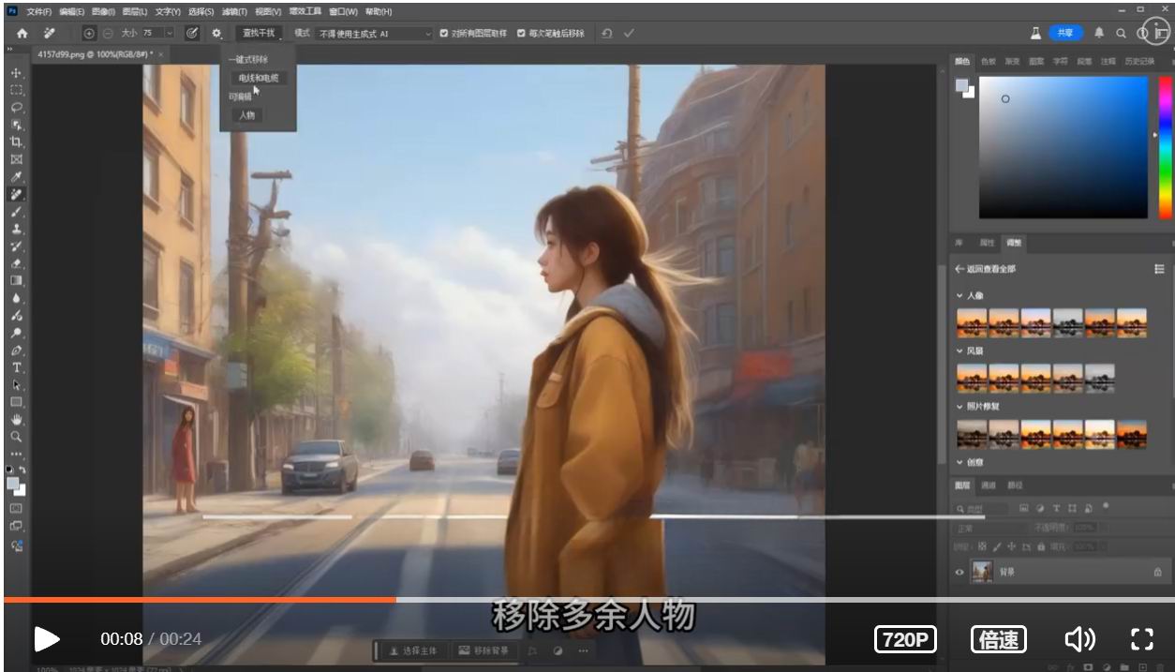The height and width of the screenshot is (672, 1175).
Task: Click 移除背景 in the contextual bar
Action: tap(484, 650)
